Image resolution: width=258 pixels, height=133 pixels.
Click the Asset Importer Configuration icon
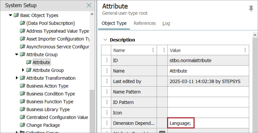[x=23, y=39]
